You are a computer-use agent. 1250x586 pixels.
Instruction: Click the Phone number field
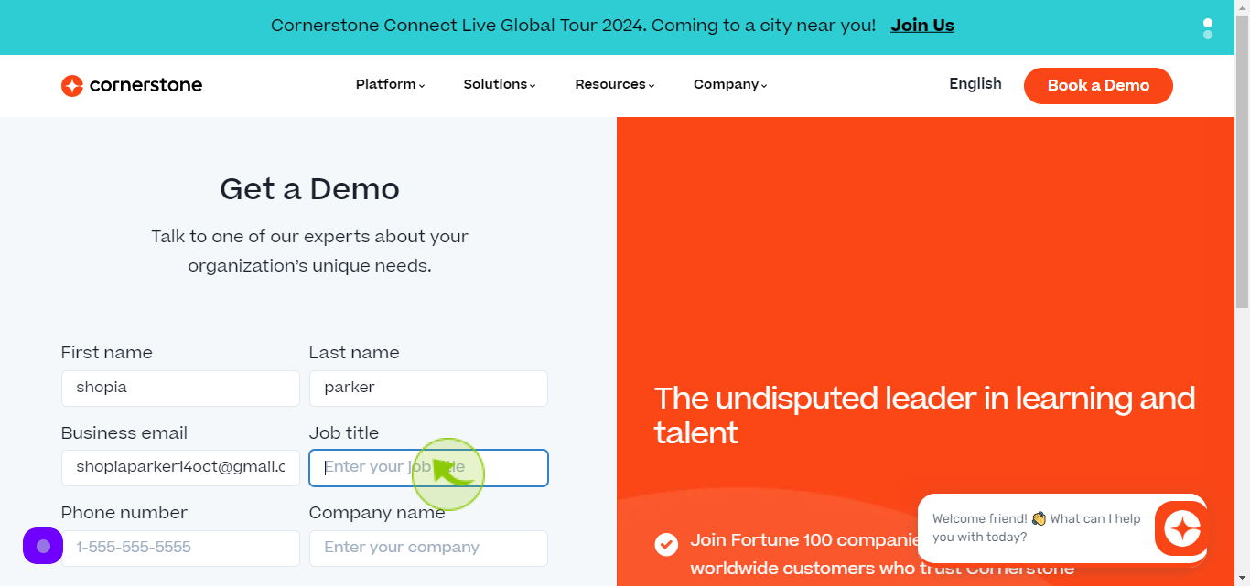180,548
